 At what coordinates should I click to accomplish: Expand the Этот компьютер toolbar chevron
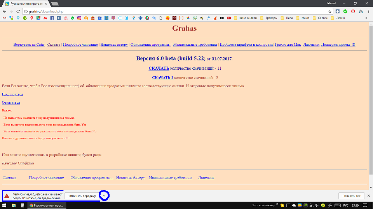[277, 204]
